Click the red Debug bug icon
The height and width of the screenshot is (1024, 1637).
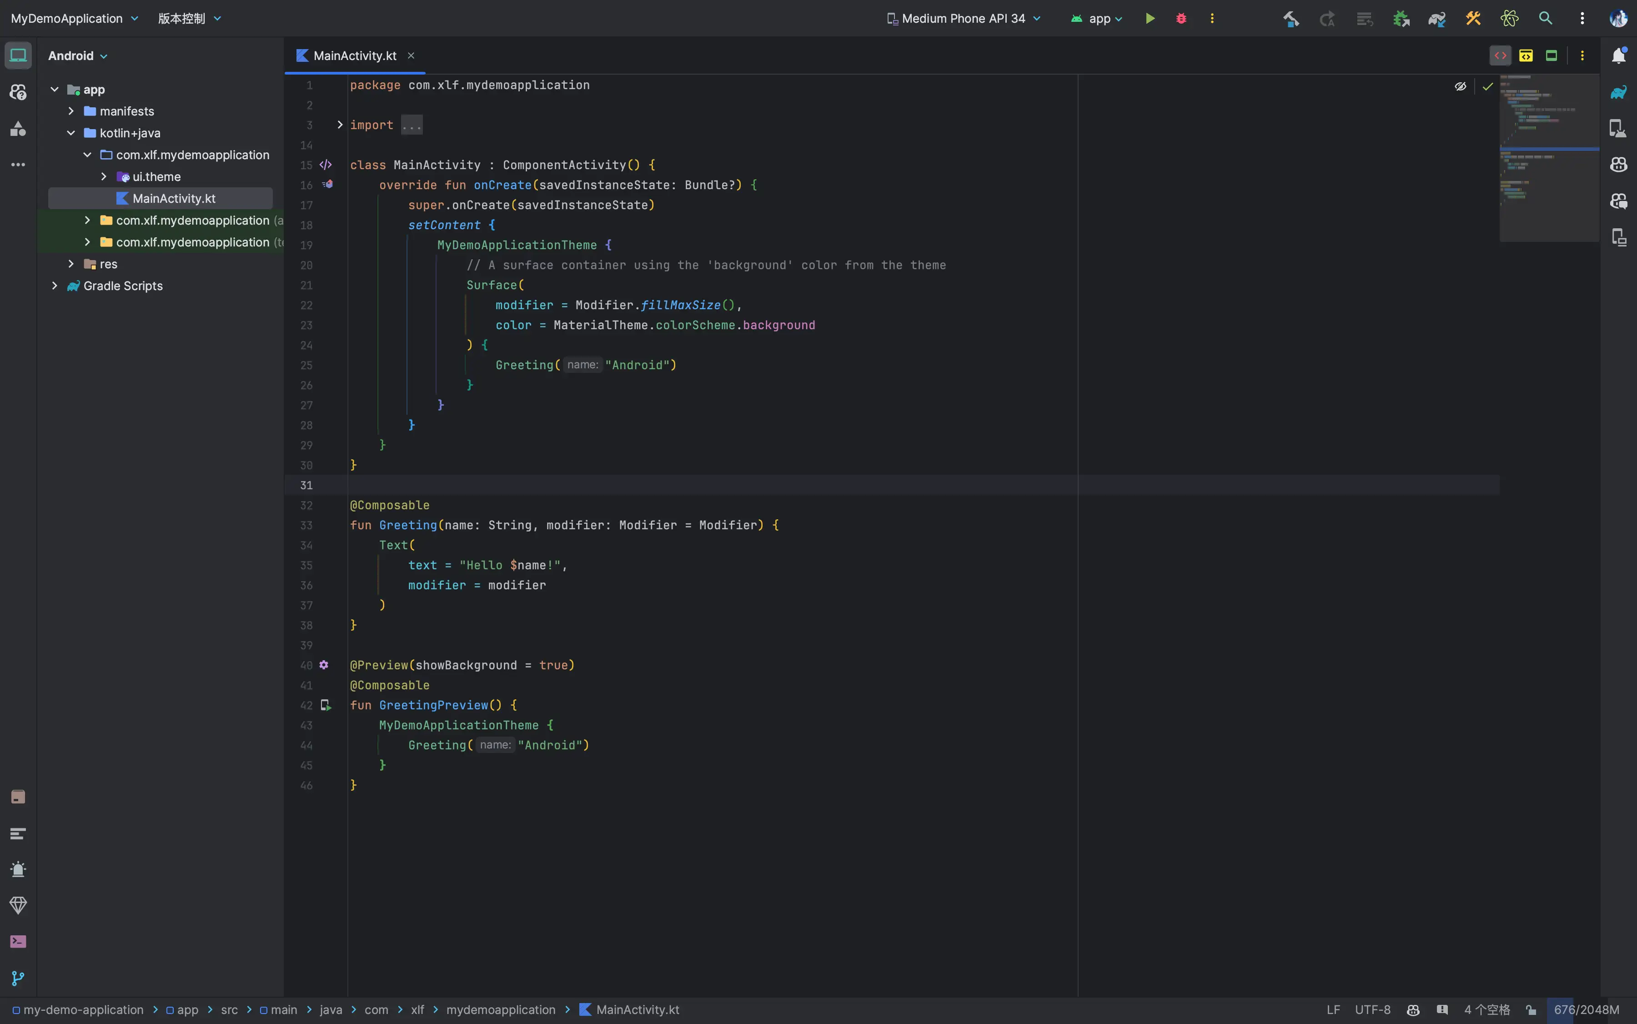coord(1181,18)
